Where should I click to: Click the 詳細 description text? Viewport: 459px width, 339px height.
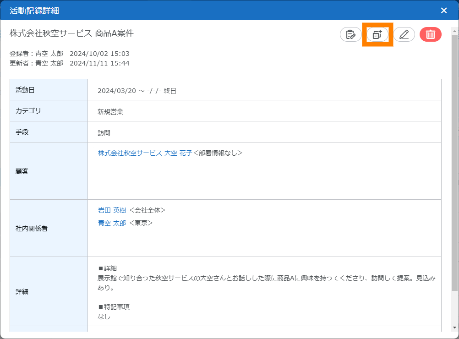tap(266, 283)
